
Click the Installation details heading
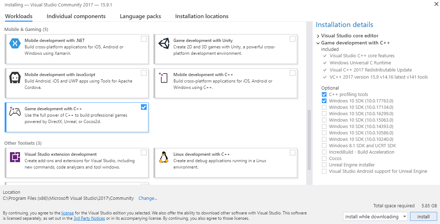point(344,25)
